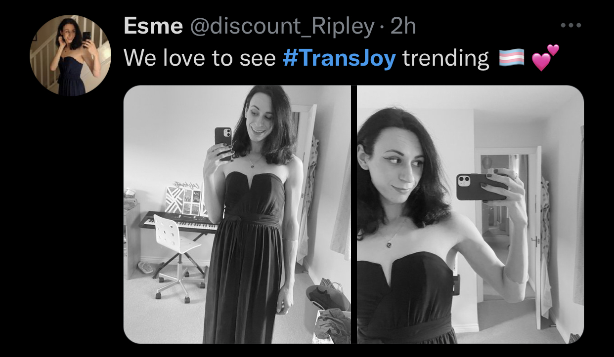Image resolution: width=614 pixels, height=357 pixels.
Task: Open the three-dot more options menu
Action: pos(571,25)
